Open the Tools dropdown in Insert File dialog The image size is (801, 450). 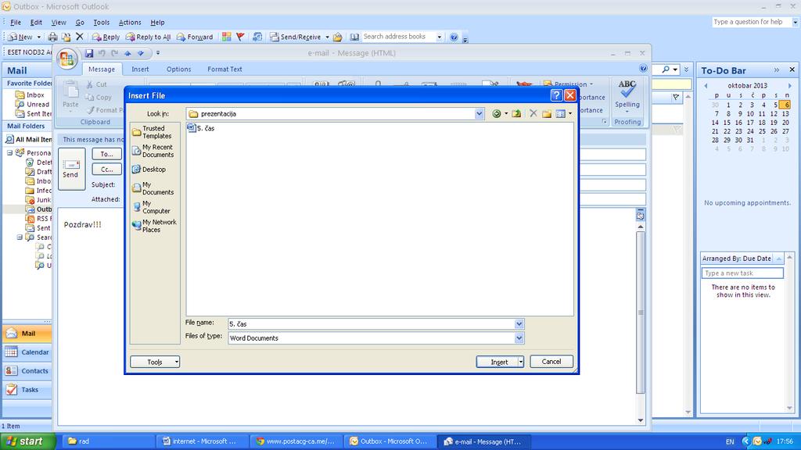tap(155, 362)
